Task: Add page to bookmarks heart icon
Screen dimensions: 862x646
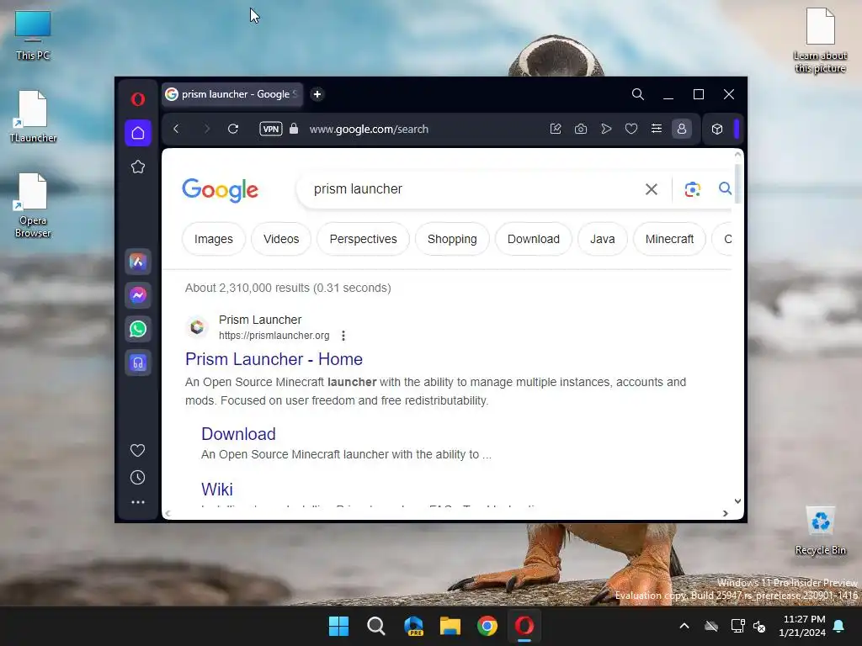Action: coord(631,129)
